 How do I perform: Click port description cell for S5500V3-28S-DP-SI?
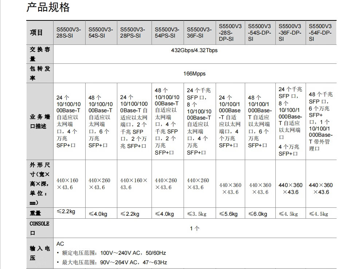(x=230, y=121)
